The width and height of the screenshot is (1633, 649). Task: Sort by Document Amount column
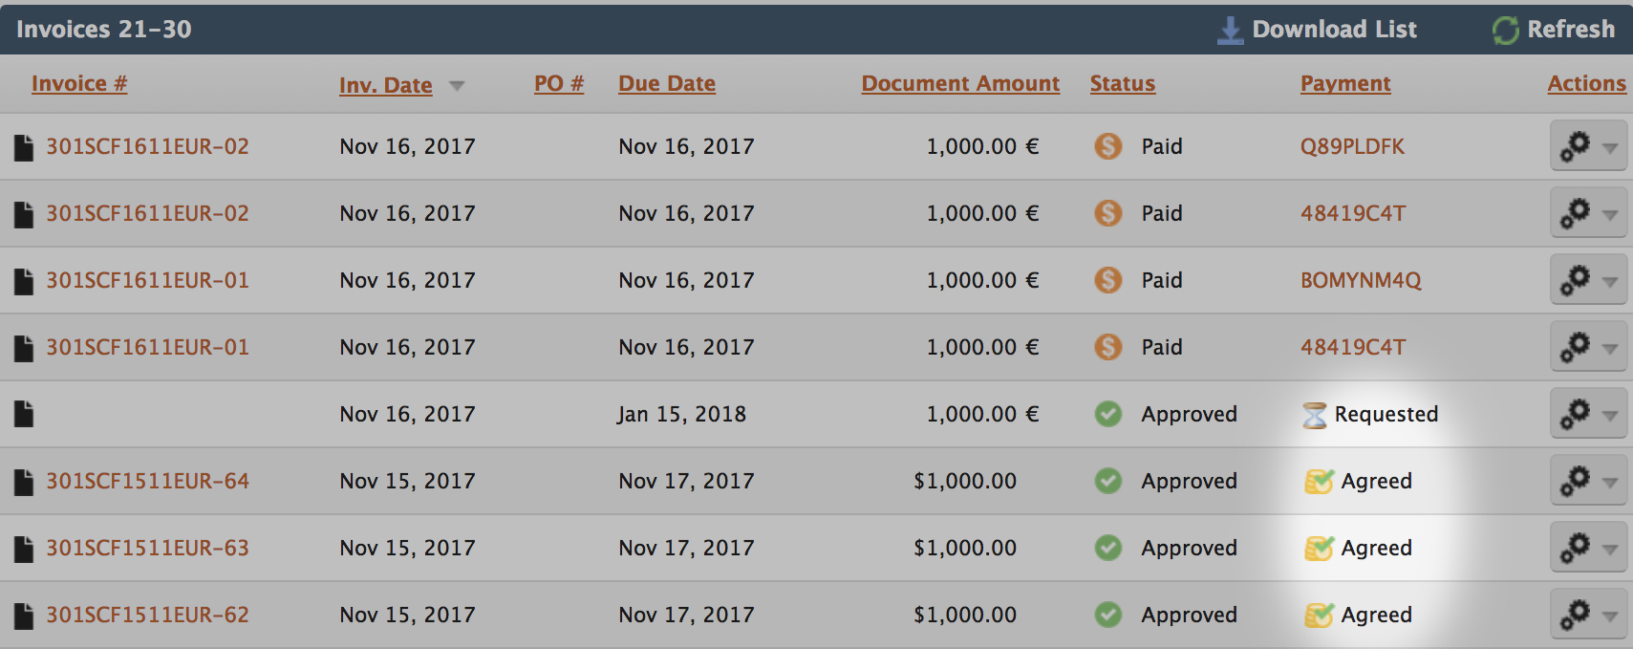(x=959, y=84)
